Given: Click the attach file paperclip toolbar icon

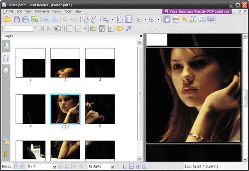Looking at the screenshot, I should pos(93,29).
